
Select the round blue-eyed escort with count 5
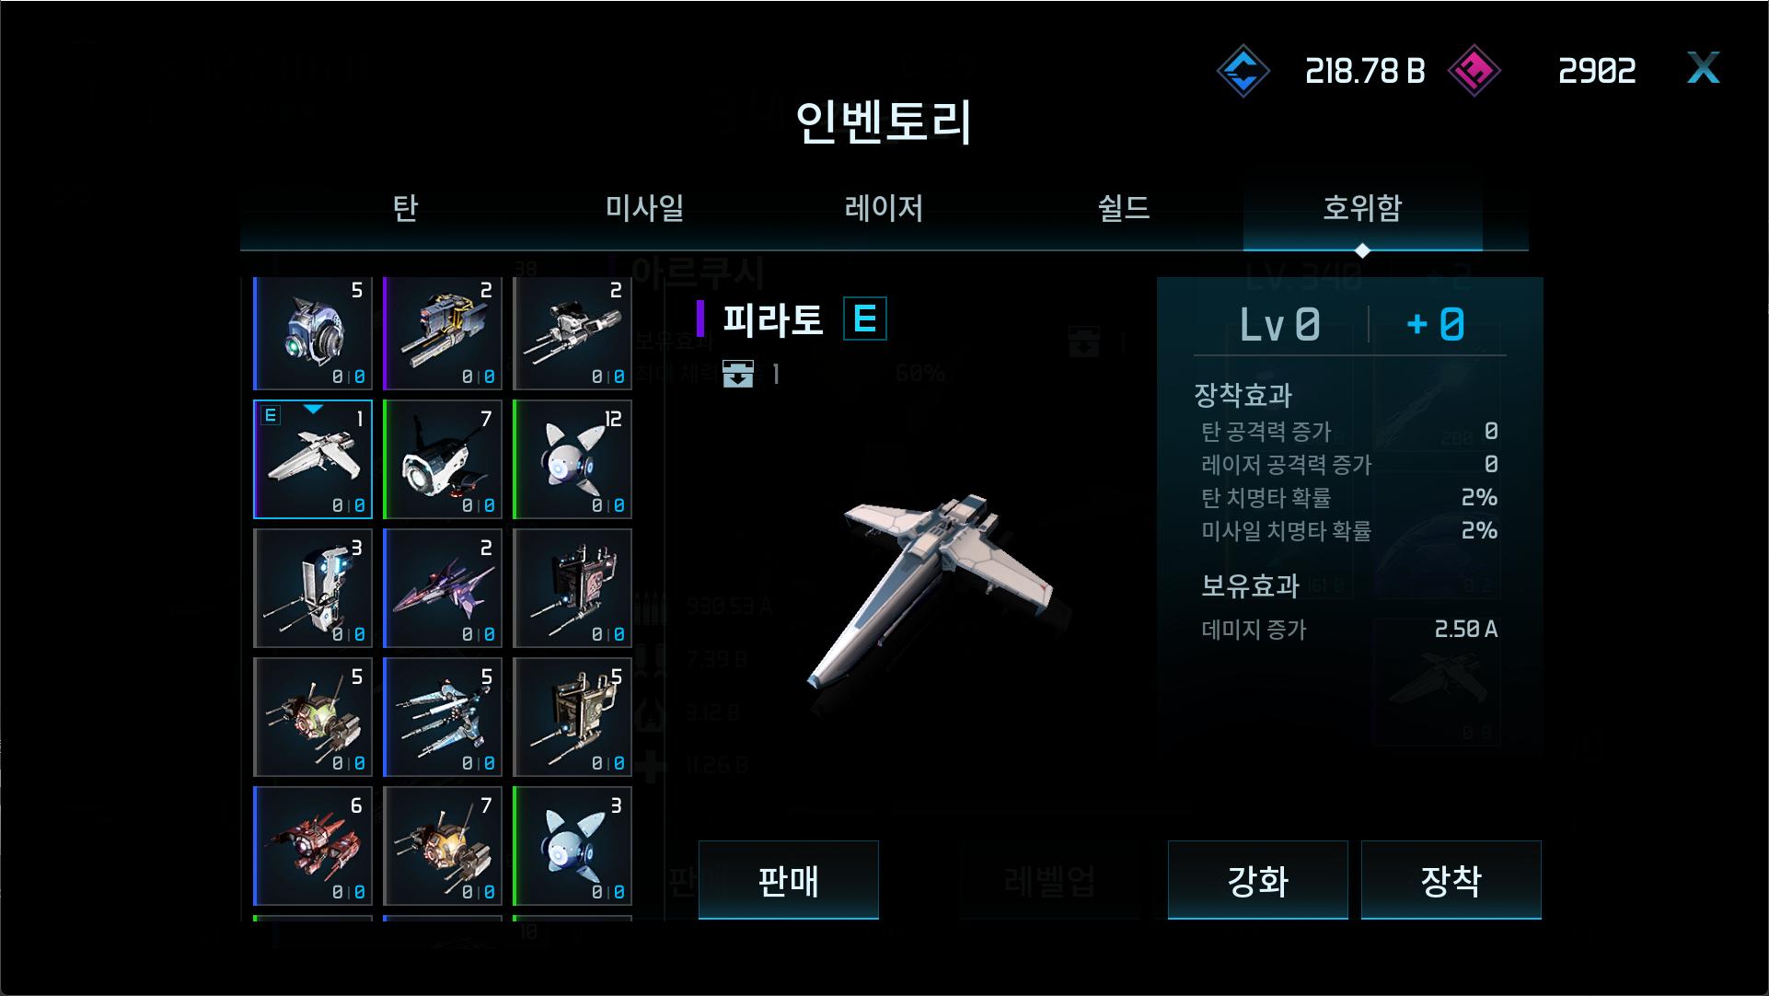click(x=313, y=333)
